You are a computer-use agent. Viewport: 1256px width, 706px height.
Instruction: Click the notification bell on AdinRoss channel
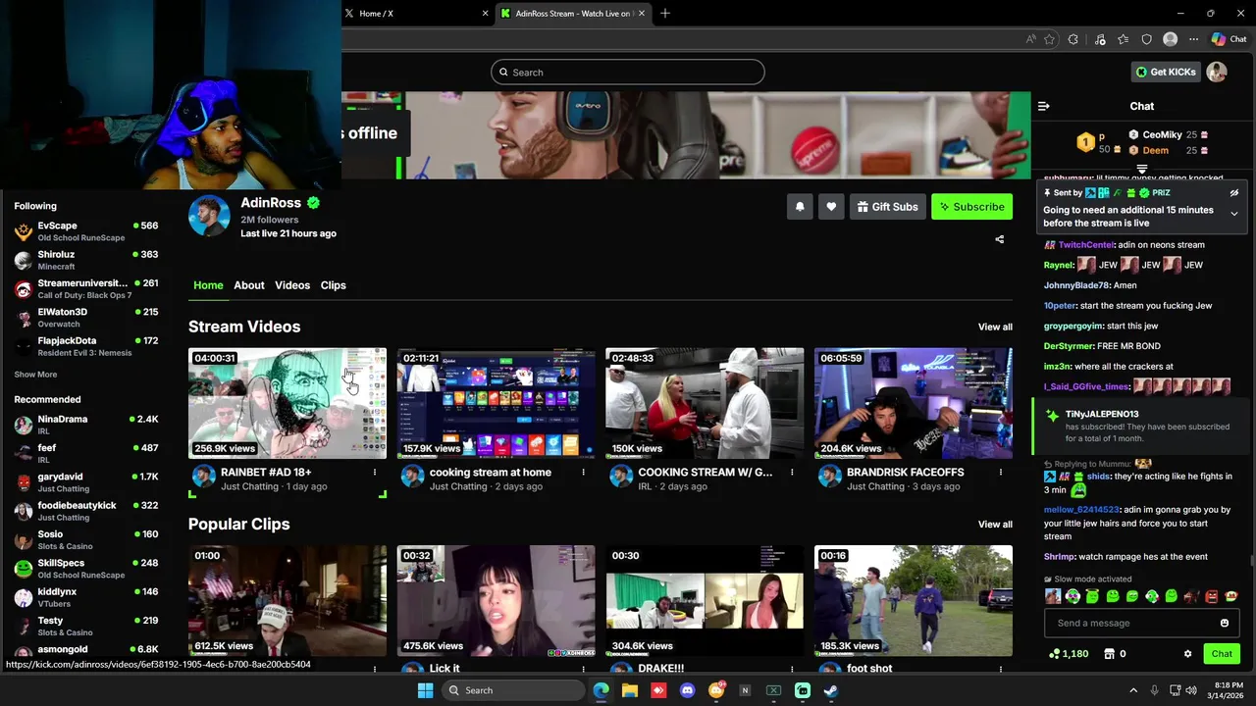[800, 207]
